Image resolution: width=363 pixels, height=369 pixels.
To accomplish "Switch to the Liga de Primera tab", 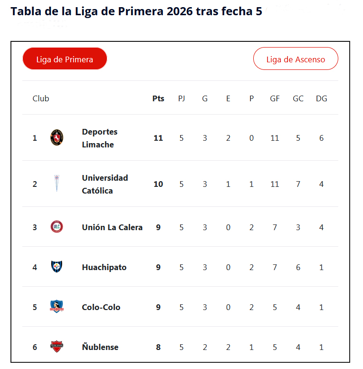I will (65, 59).
